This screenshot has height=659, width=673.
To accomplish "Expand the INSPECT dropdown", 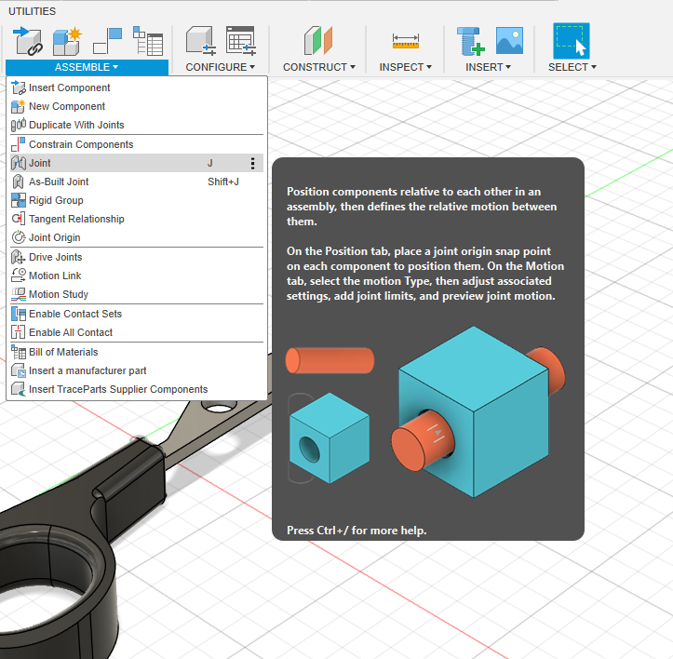I will click(406, 67).
